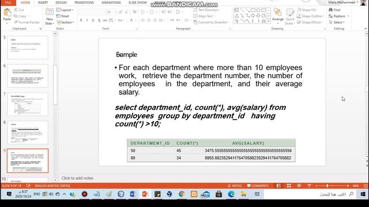The image size is (369, 207).
Task: Select slide 5 thumbnail
Action: (28, 47)
